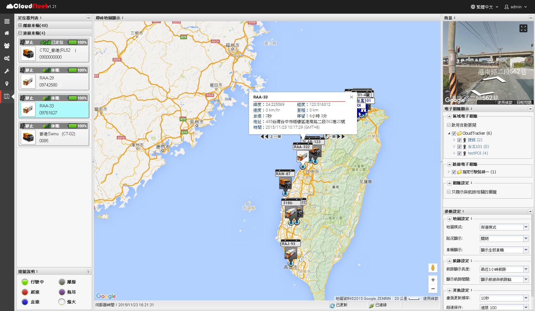Open the gears settings icon in the sidebar
The height and width of the screenshot is (311, 535).
[7, 58]
